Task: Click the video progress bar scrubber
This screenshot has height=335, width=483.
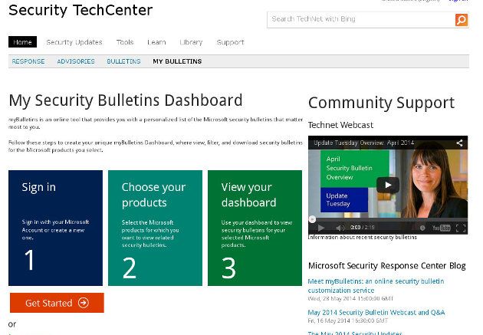Action: [313, 219]
